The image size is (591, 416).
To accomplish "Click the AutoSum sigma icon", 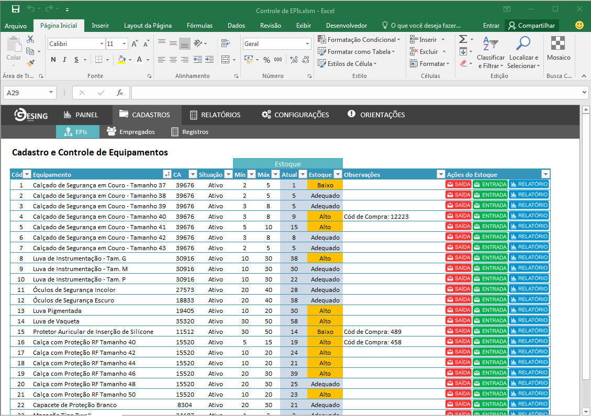I will (463, 40).
